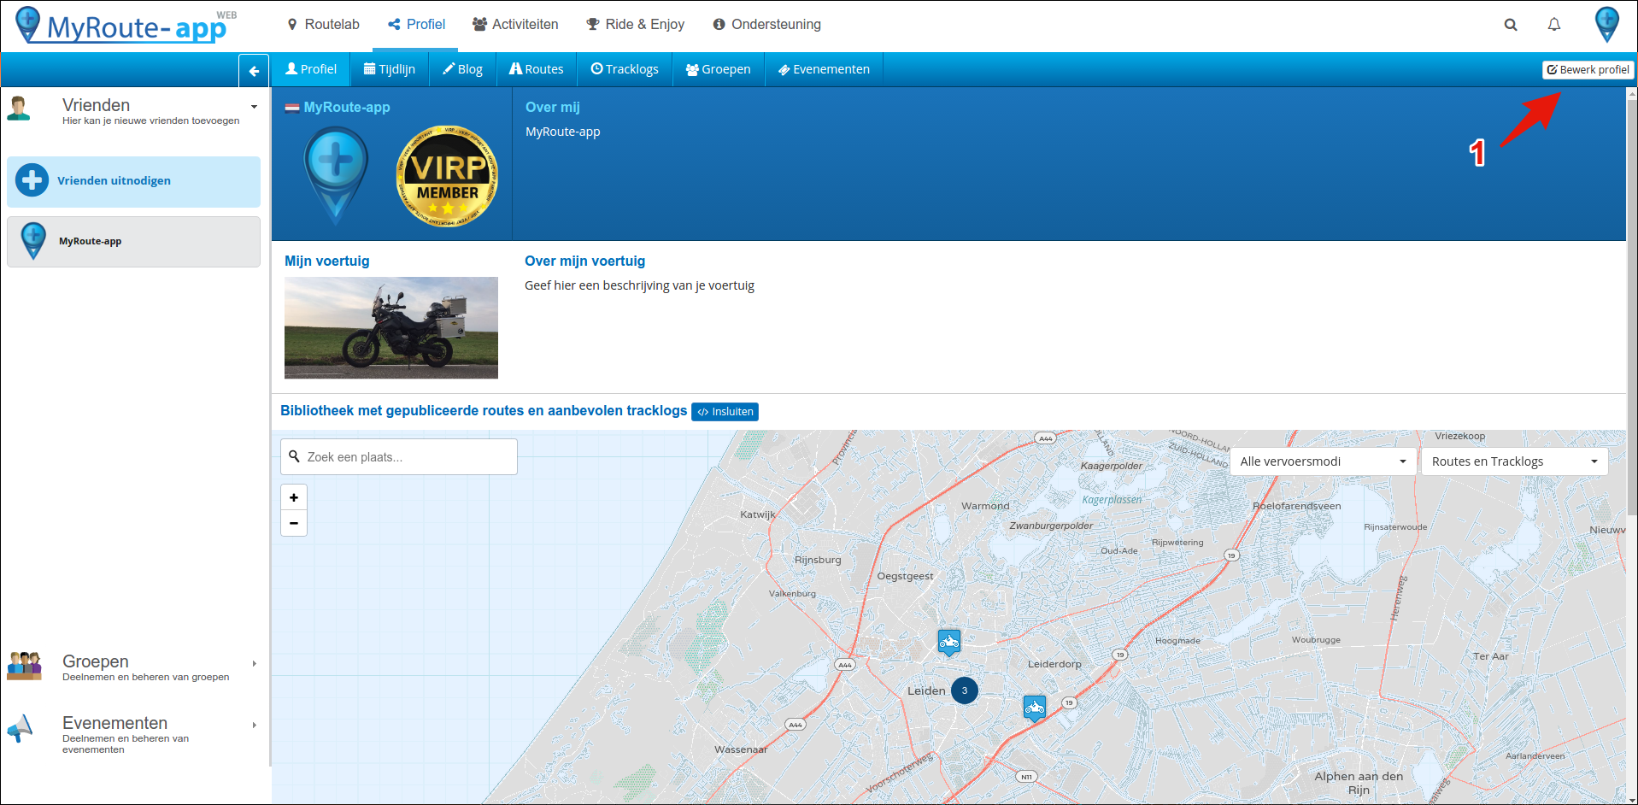
Task: Switch to the Tracklogs tab
Action: click(625, 69)
